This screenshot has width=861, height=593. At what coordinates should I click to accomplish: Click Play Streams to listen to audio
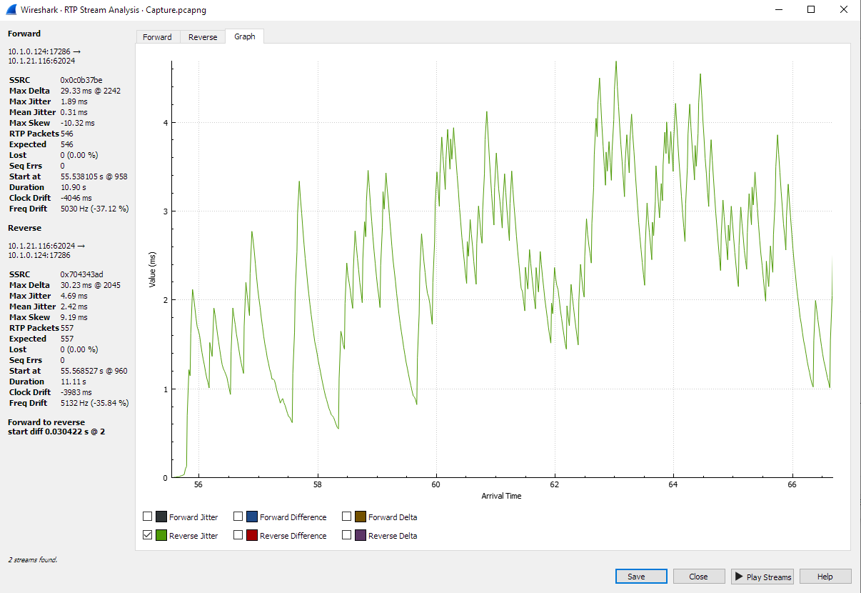(762, 577)
